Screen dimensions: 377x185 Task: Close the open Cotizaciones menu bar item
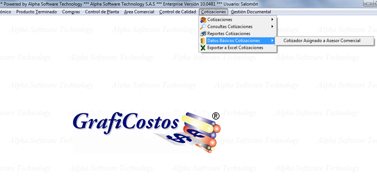coord(213,12)
